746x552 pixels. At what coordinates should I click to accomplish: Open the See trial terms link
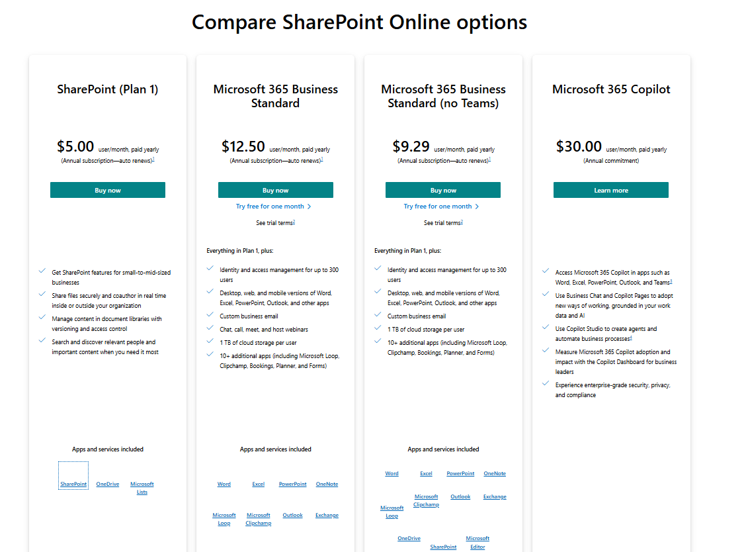tap(275, 222)
